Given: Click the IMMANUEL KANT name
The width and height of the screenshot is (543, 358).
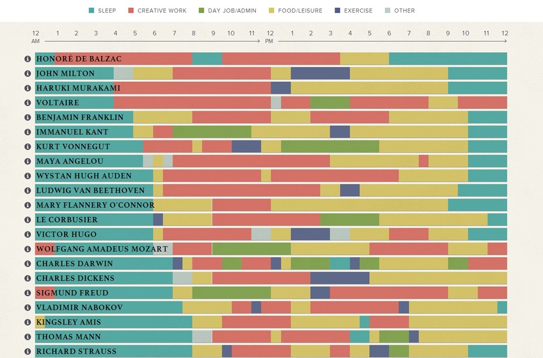Looking at the screenshot, I should pyautogui.click(x=73, y=132).
